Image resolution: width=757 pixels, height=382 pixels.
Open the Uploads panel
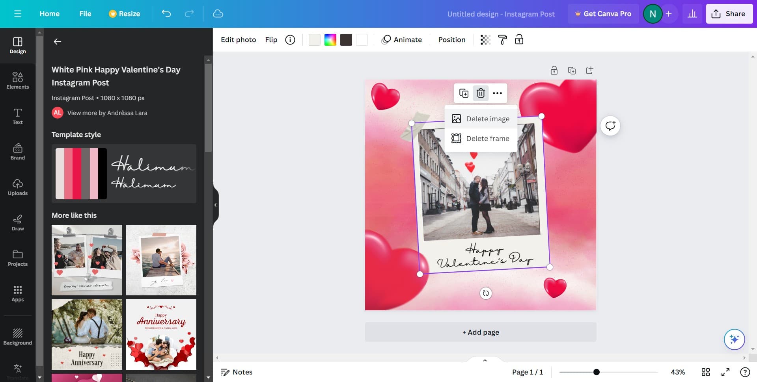(x=17, y=187)
